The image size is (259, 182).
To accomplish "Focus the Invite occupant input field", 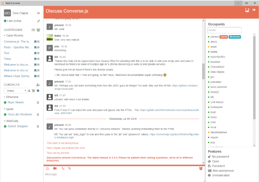I will click(x=225, y=30).
